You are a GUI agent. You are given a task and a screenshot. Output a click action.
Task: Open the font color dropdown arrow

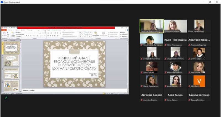[46, 36]
